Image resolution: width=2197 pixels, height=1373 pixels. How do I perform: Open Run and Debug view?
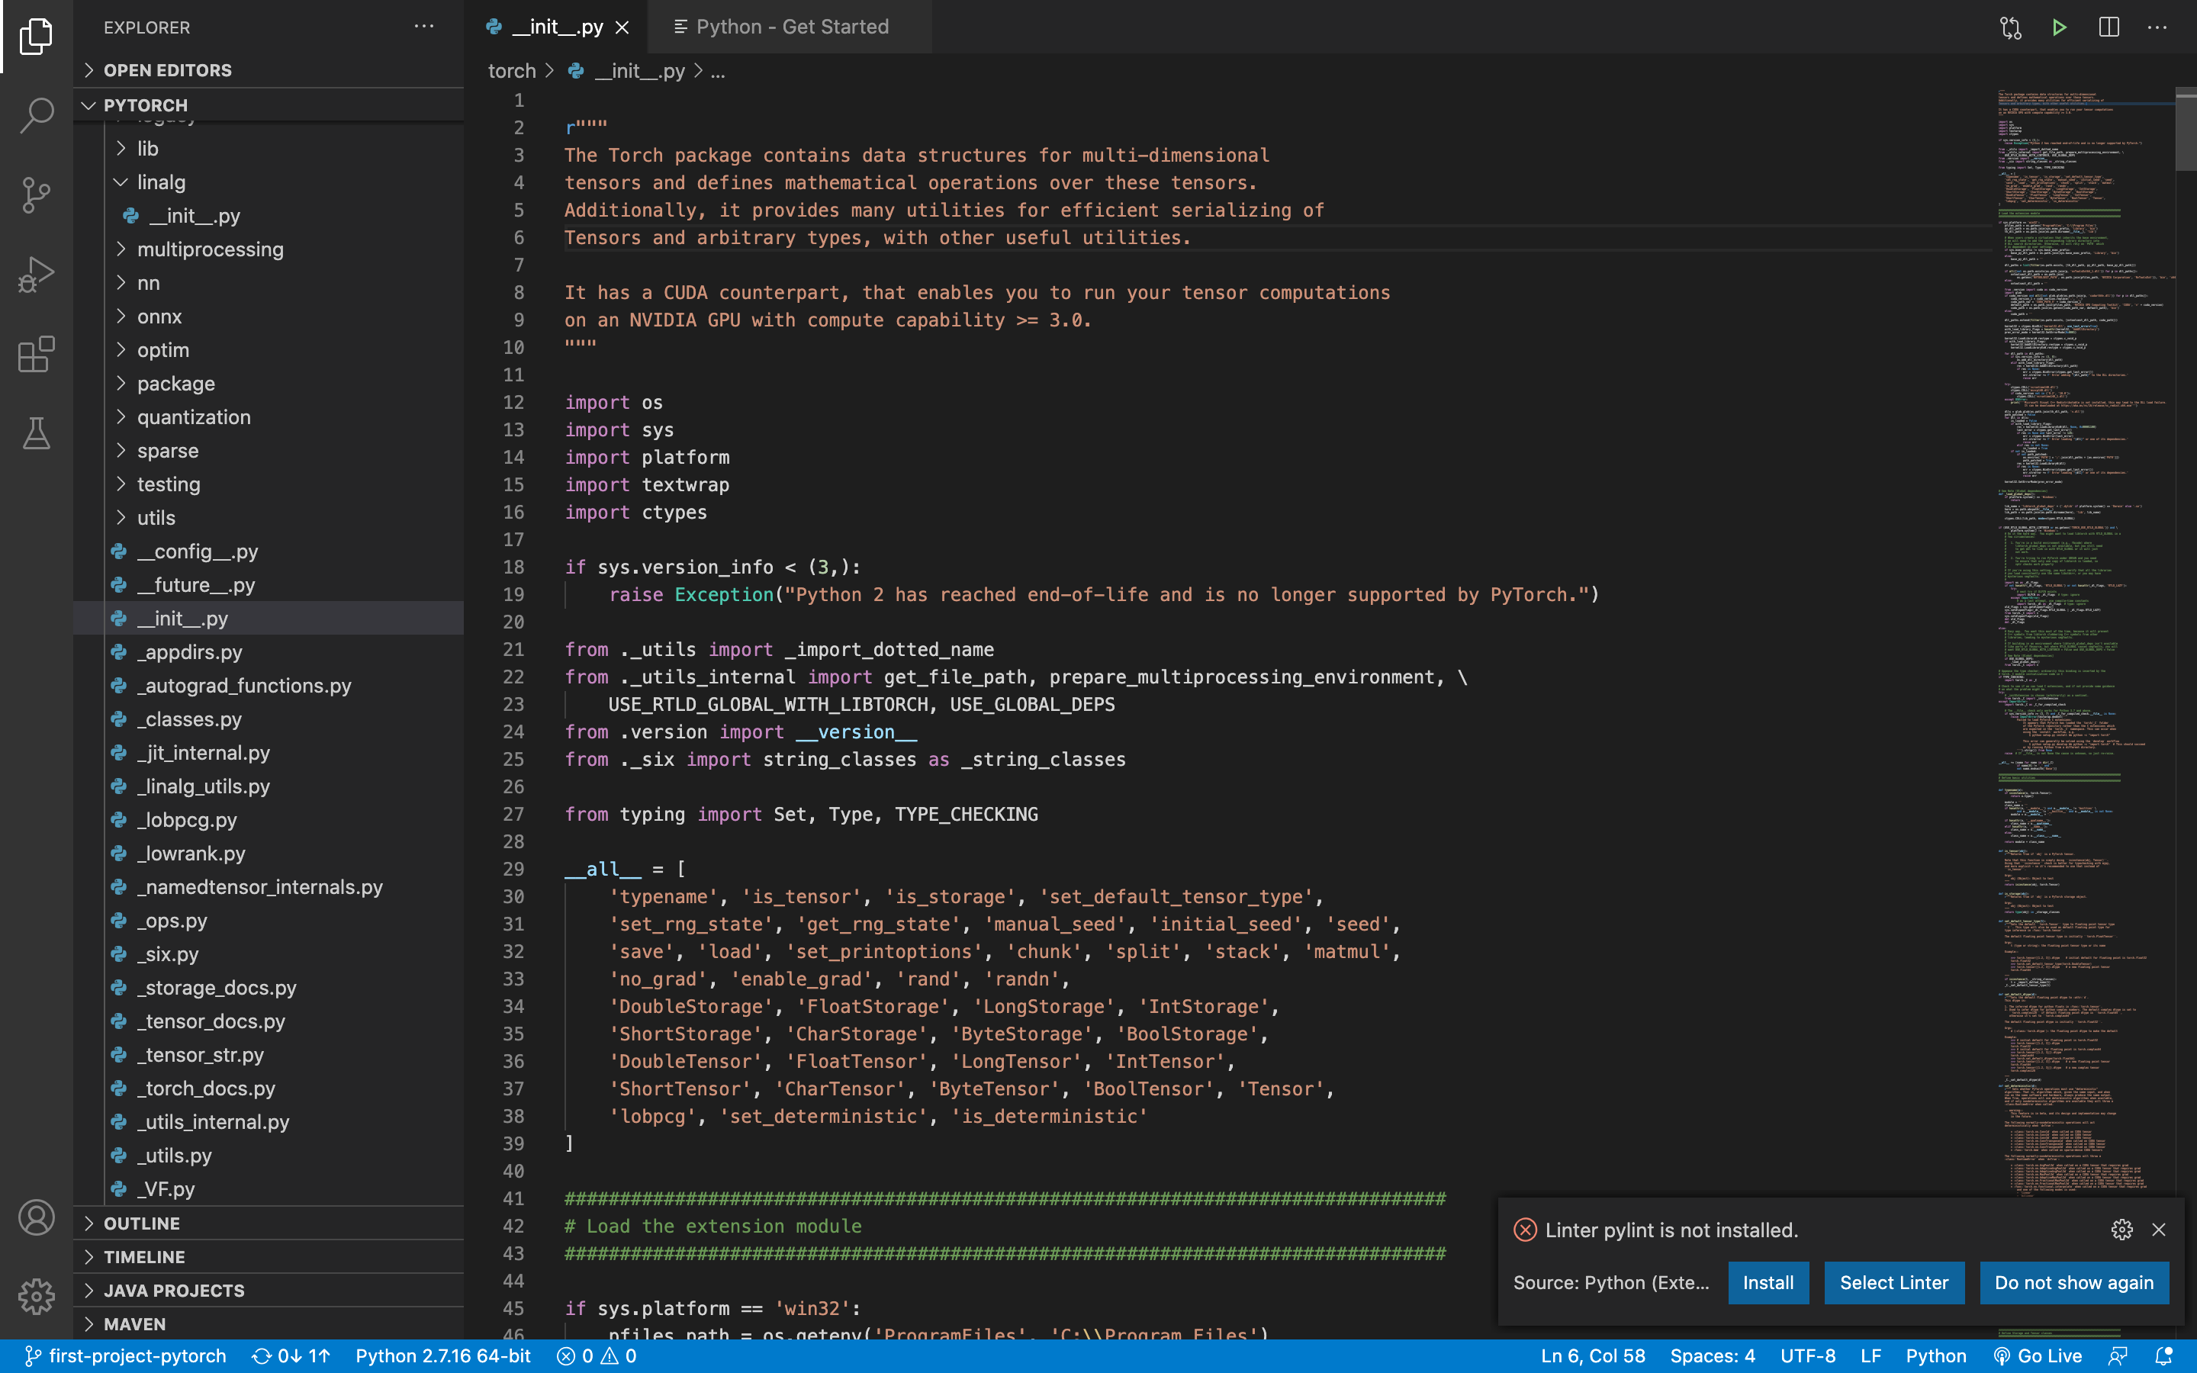coord(37,273)
